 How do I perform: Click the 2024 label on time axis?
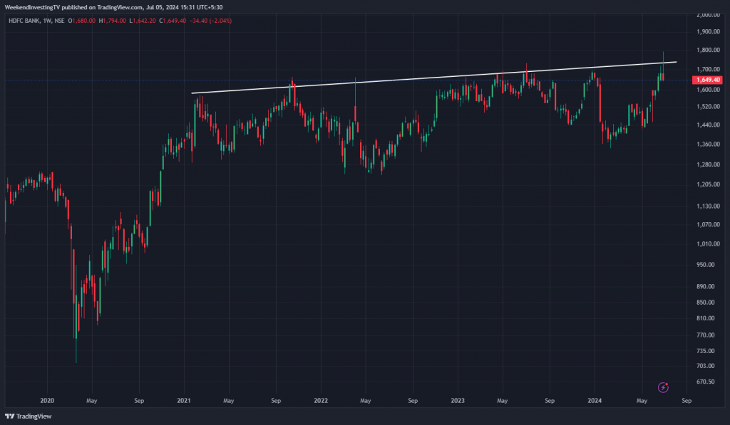[x=595, y=401]
